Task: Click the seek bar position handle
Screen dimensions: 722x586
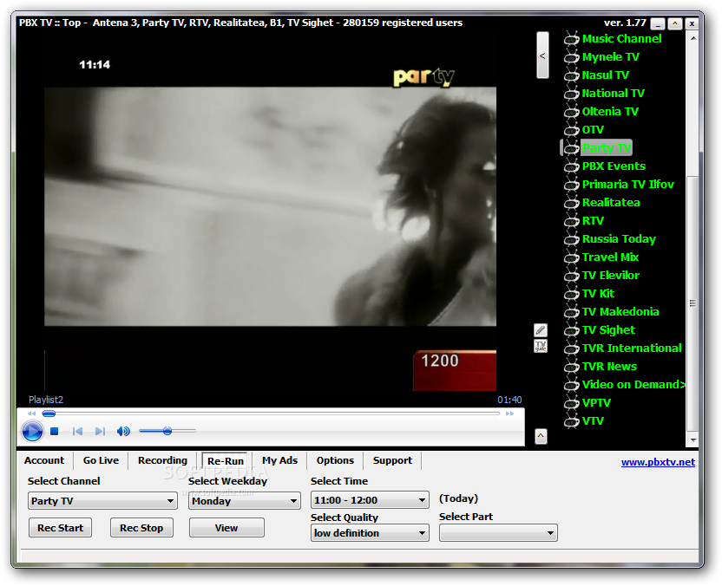Action: (x=49, y=413)
